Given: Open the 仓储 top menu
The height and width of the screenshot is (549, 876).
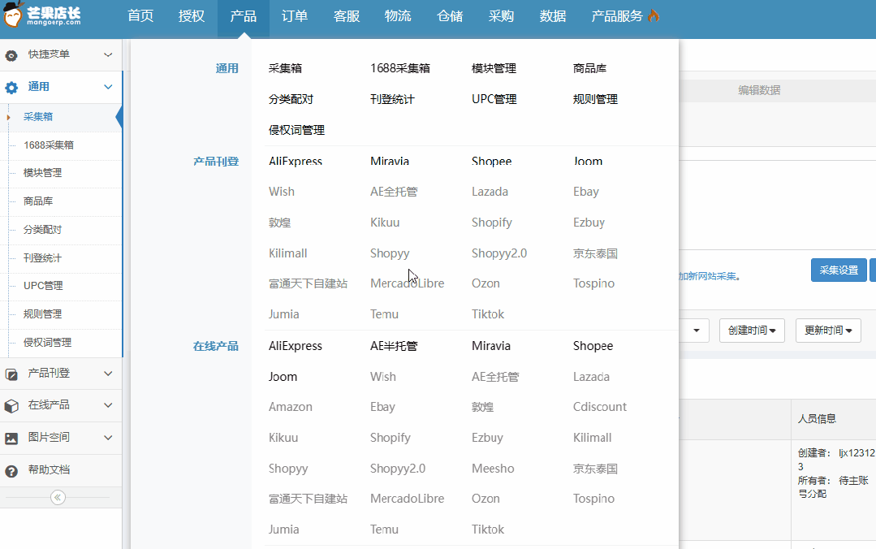Looking at the screenshot, I should click(x=450, y=16).
